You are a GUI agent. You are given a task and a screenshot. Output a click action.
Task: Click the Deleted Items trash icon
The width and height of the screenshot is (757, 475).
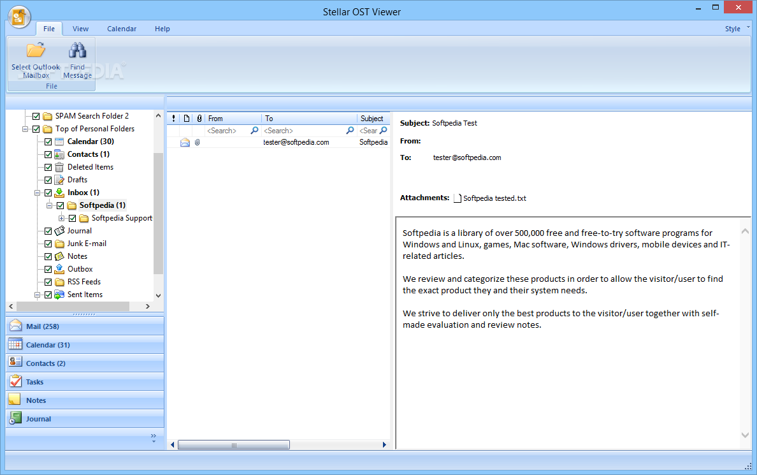pos(59,167)
